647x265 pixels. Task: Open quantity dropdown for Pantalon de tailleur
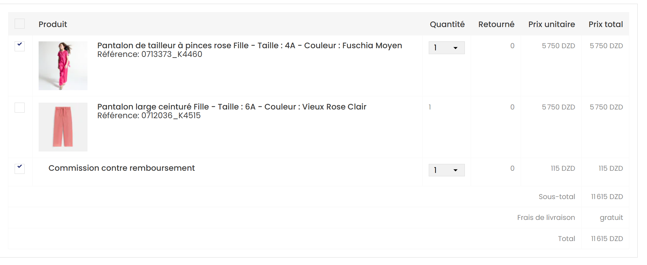tap(446, 48)
